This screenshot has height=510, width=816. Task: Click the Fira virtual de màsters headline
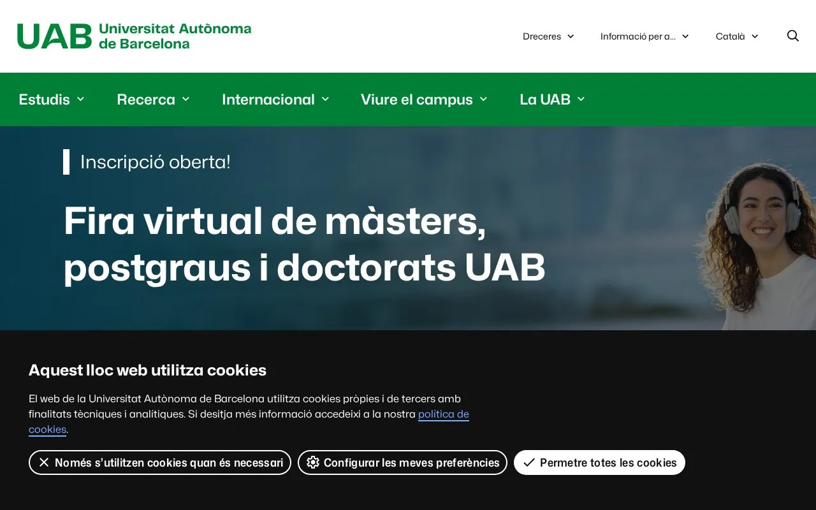[305, 244]
